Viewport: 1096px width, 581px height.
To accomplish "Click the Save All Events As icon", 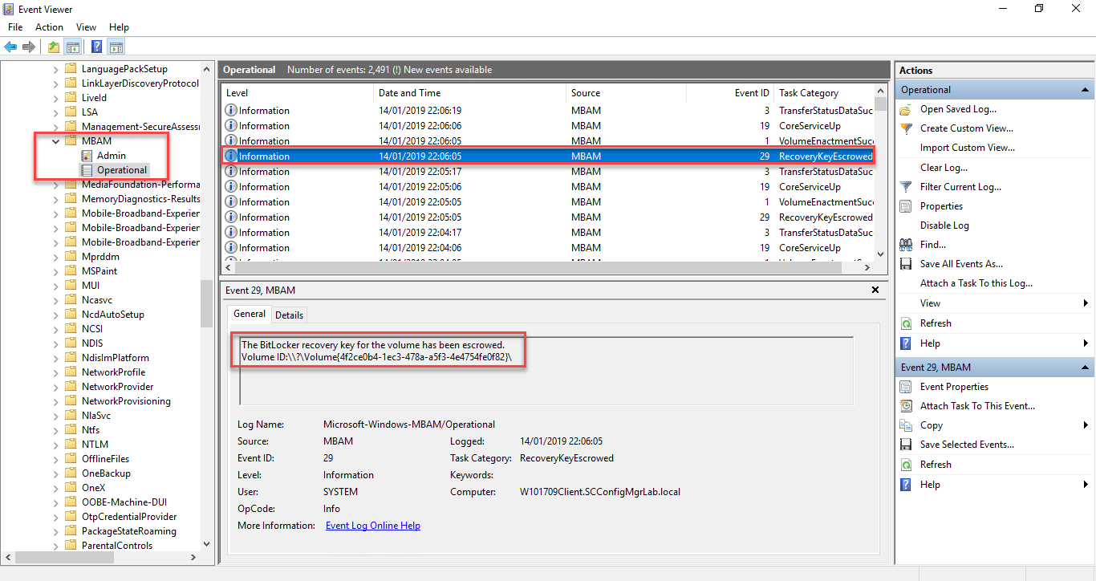I will (x=906, y=264).
